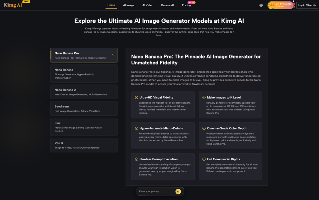
Task: Select the Seedream model tab
Action: [x=84, y=109]
